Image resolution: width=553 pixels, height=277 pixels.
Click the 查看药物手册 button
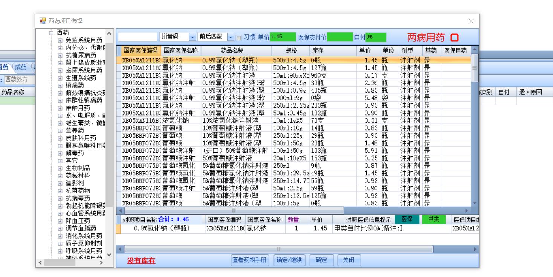250,260
